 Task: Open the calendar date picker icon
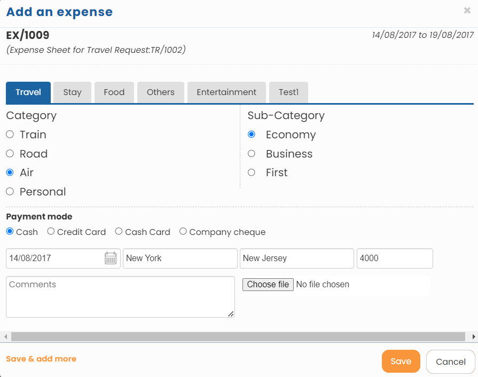[x=110, y=258]
